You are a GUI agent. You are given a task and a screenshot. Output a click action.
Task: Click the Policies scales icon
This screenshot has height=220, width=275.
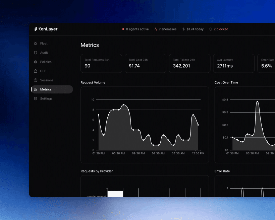pos(35,62)
